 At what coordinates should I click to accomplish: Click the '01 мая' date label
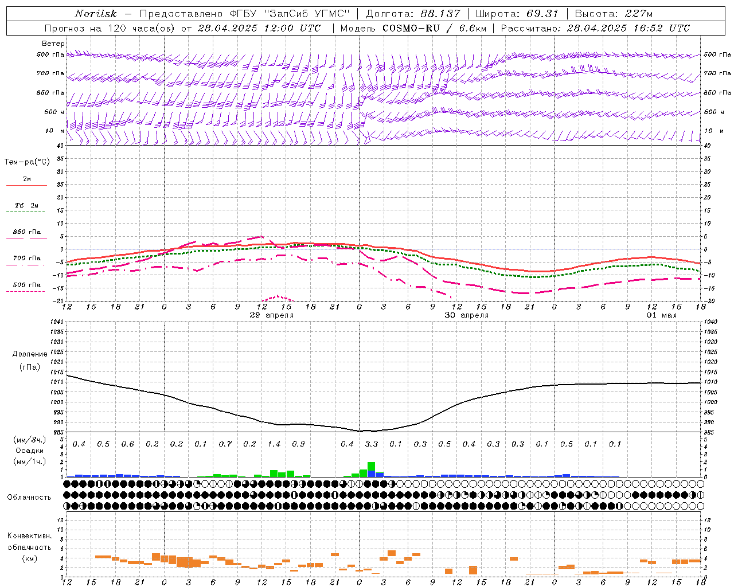pyautogui.click(x=662, y=315)
